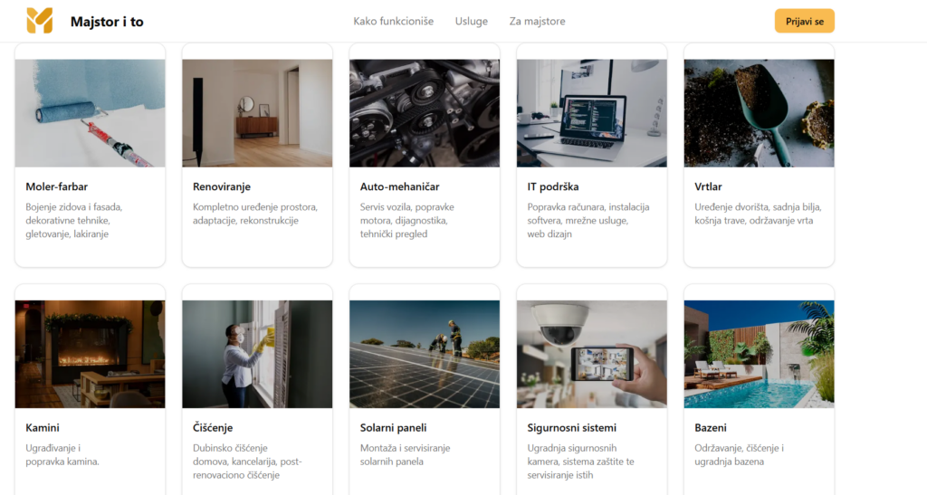Select the Solarni paneli rooftop photo
Image resolution: width=927 pixels, height=495 pixels.
click(425, 354)
